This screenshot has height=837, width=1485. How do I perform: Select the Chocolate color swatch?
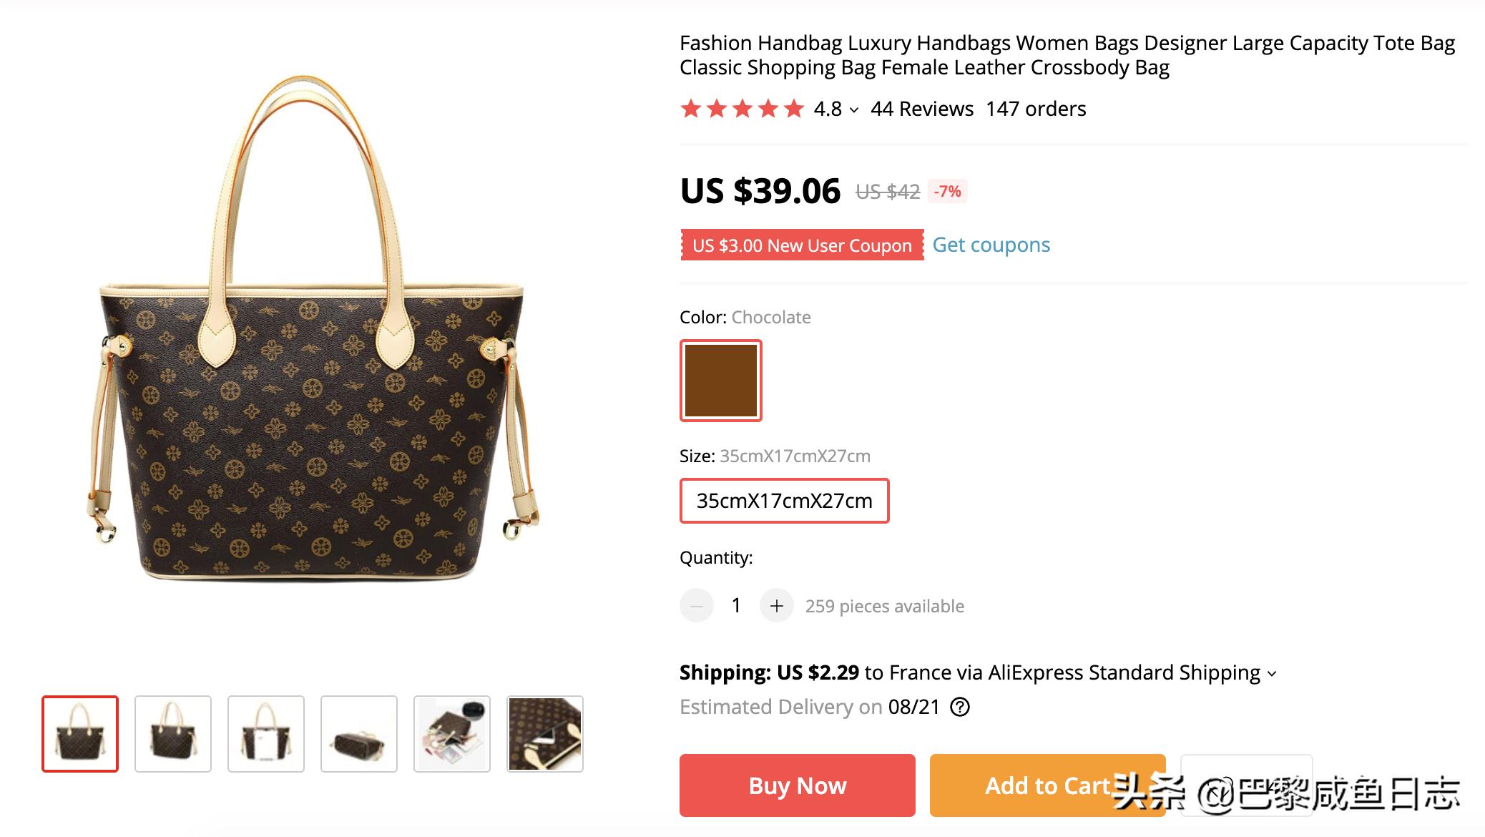[x=720, y=380]
